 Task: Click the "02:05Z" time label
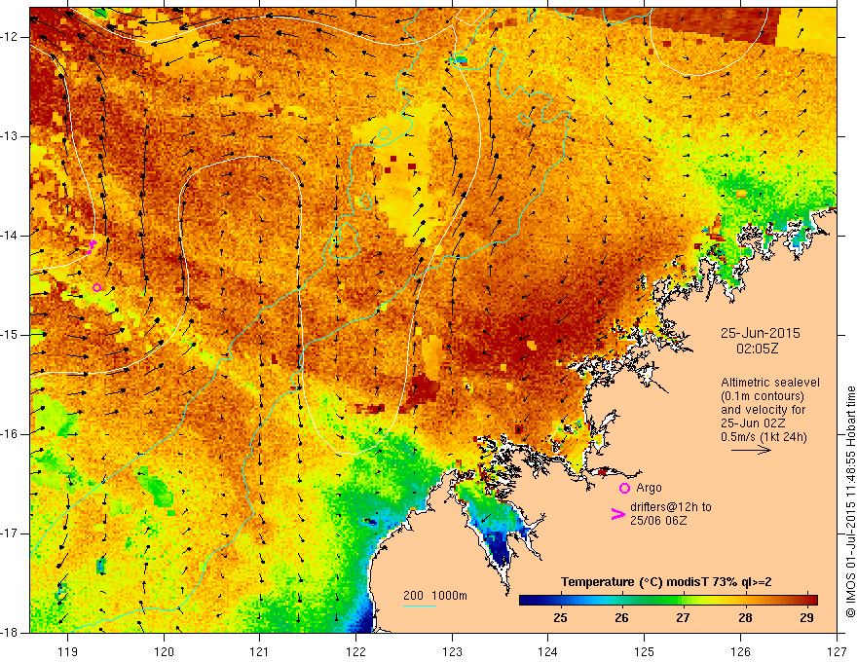pos(758,349)
